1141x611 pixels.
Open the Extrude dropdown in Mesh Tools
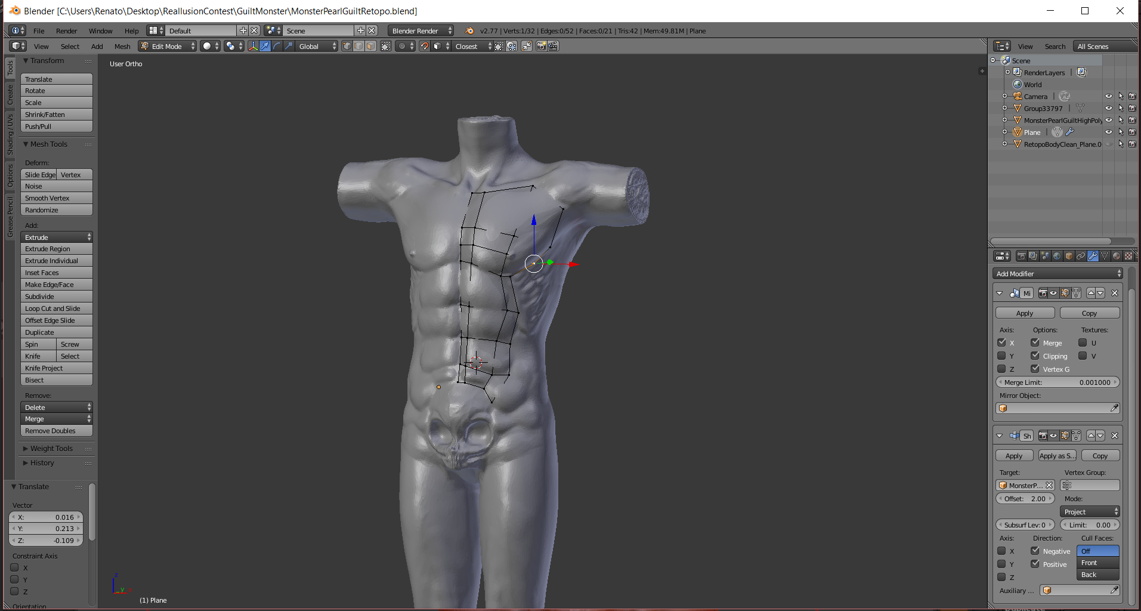[x=57, y=237]
